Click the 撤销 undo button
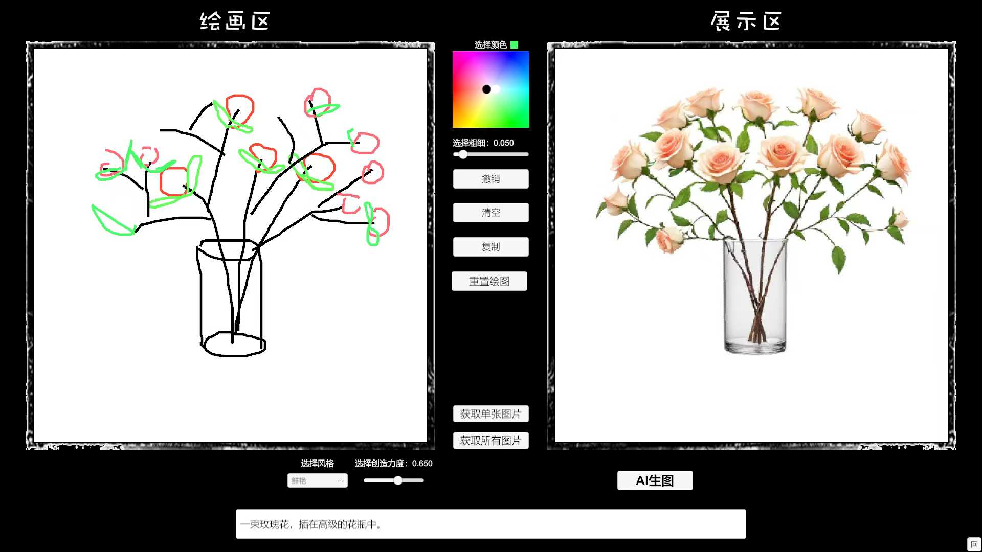The height and width of the screenshot is (552, 982). click(x=490, y=179)
